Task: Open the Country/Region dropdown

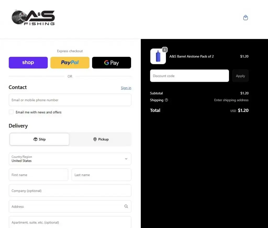Action: tap(70, 159)
